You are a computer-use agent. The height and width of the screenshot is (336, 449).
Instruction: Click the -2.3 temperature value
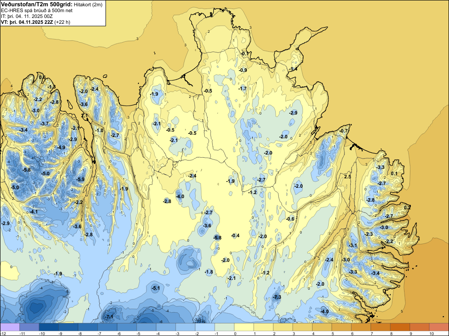pos(369,234)
